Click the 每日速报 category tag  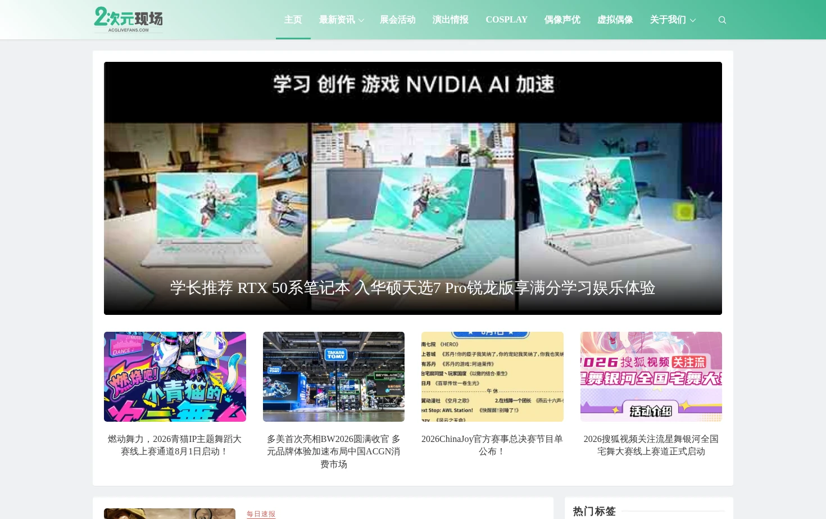point(261,514)
